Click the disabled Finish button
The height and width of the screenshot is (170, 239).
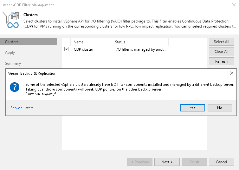click(x=194, y=162)
